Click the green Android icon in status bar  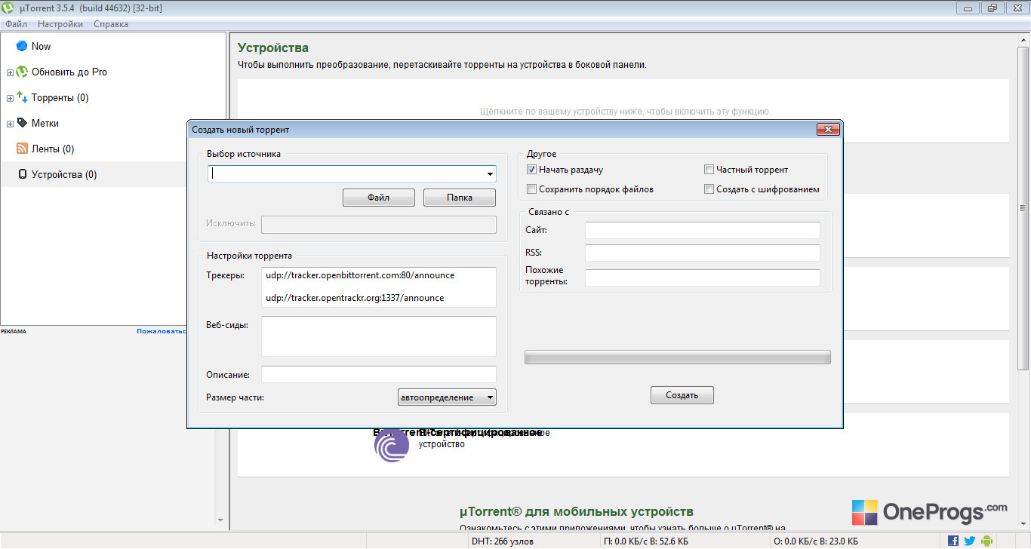(x=986, y=541)
